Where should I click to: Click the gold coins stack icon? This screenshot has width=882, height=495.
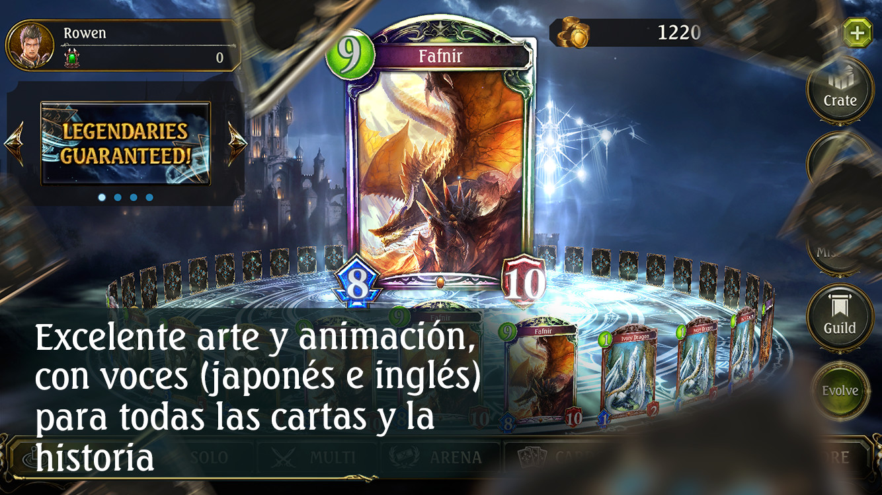573,33
